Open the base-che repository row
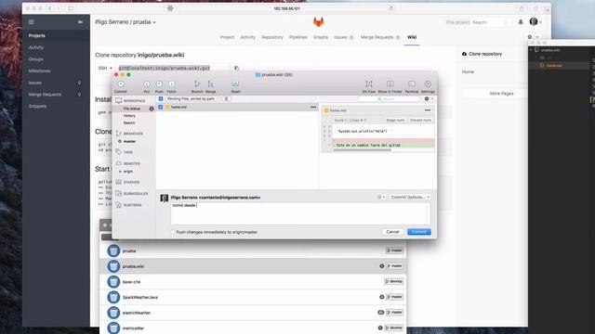595x334 pixels. coord(253,281)
